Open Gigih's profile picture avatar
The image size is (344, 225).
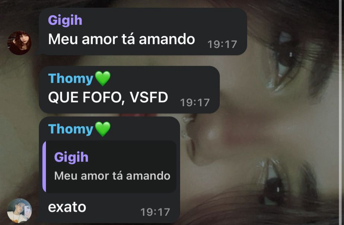coord(19,43)
